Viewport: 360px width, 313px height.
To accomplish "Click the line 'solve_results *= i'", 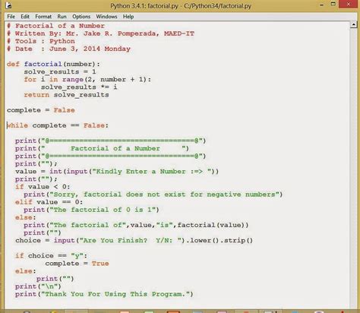I will point(79,87).
